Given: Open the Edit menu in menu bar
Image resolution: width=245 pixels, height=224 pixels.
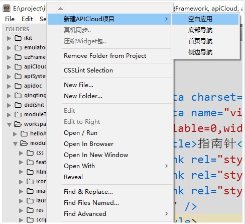Looking at the screenshot, I should click(27, 19).
